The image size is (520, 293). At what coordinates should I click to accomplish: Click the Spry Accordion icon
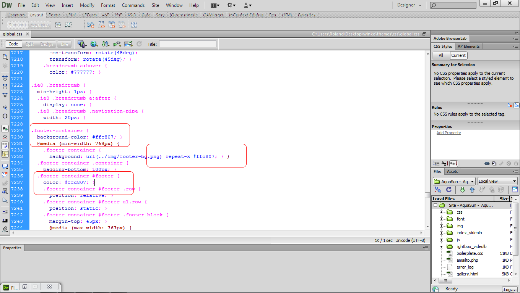[x=112, y=25]
